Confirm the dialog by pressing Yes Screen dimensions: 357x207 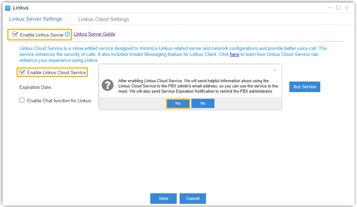coord(178,103)
